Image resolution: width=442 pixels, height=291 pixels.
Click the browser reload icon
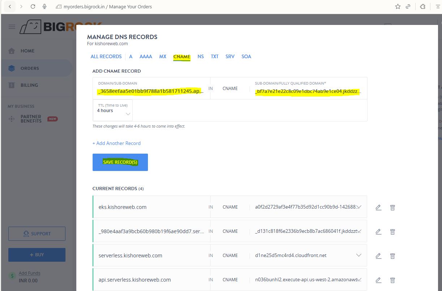(x=33, y=7)
